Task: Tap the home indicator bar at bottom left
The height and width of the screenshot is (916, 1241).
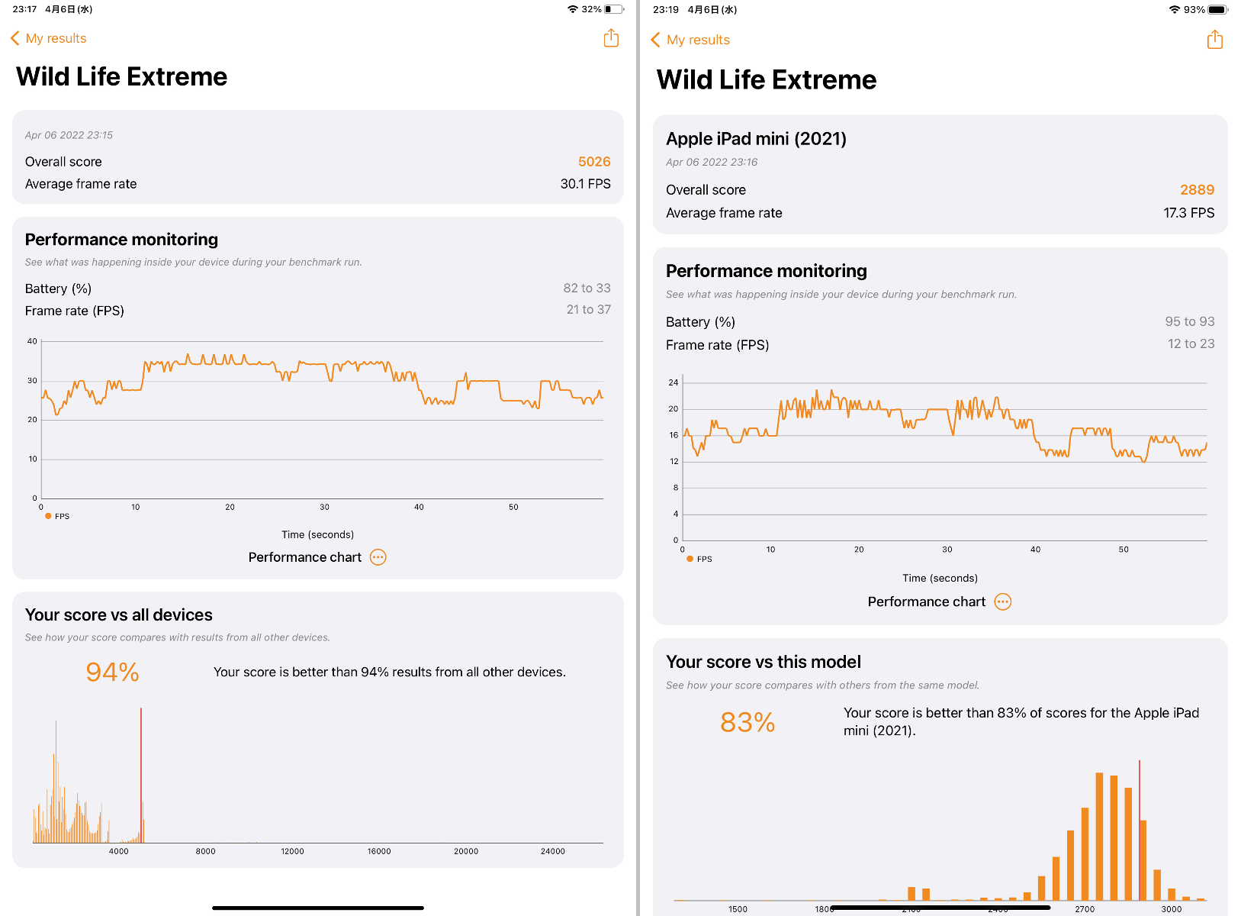Action: pyautogui.click(x=317, y=907)
